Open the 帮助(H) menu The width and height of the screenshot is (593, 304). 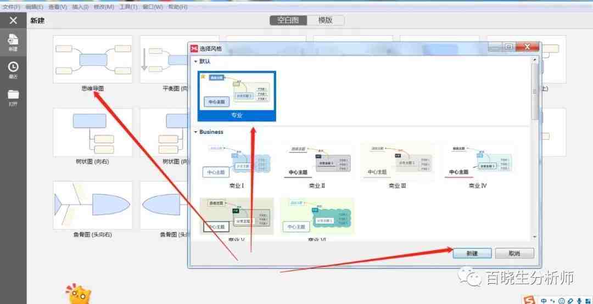coord(177,7)
